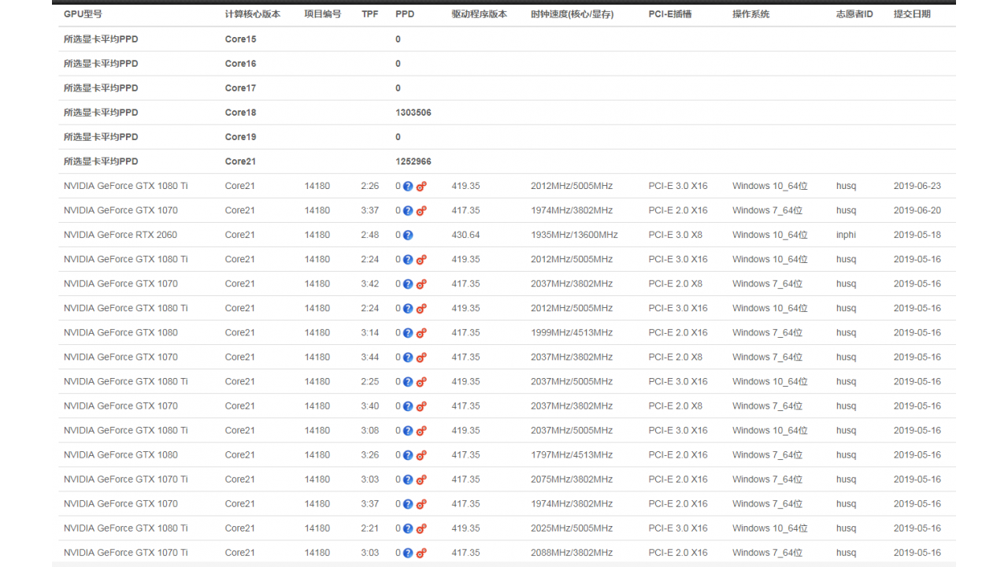Click the red gears icon in the 2:25 TPF row

coord(421,382)
